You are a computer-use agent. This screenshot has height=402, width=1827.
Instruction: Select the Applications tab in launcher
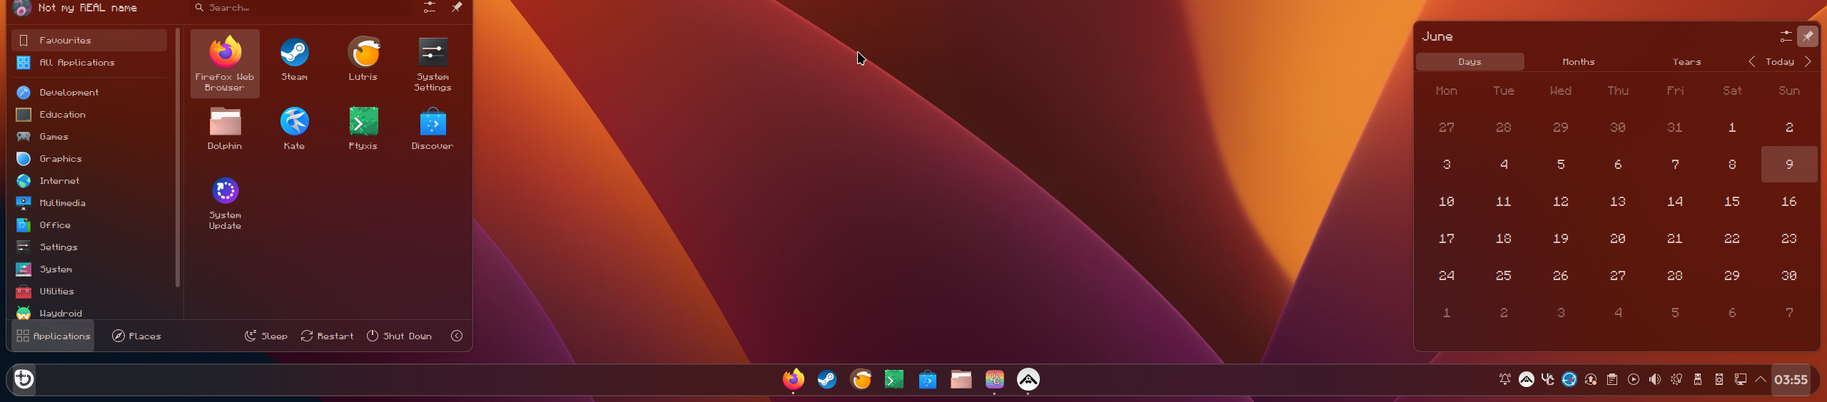click(x=53, y=336)
